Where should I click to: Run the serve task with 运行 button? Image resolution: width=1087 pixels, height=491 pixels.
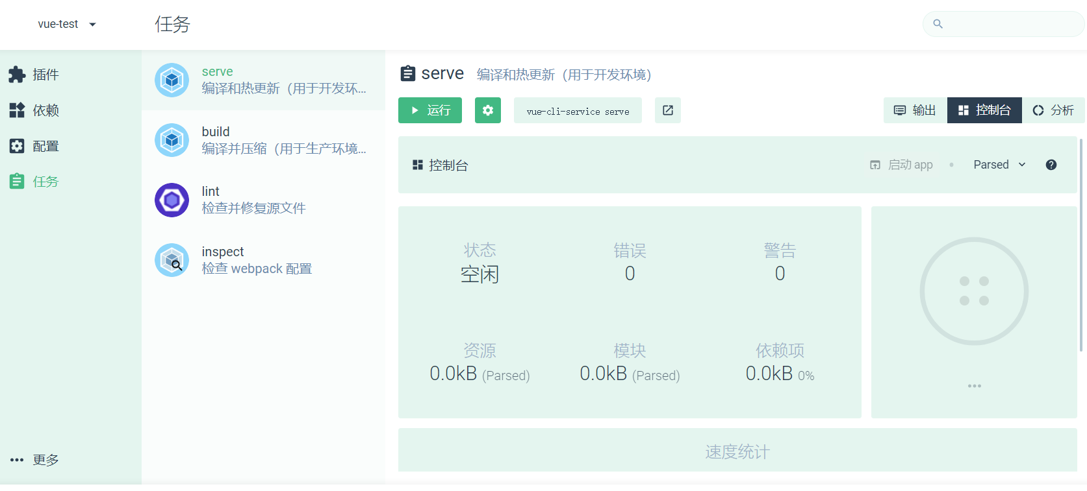[430, 110]
